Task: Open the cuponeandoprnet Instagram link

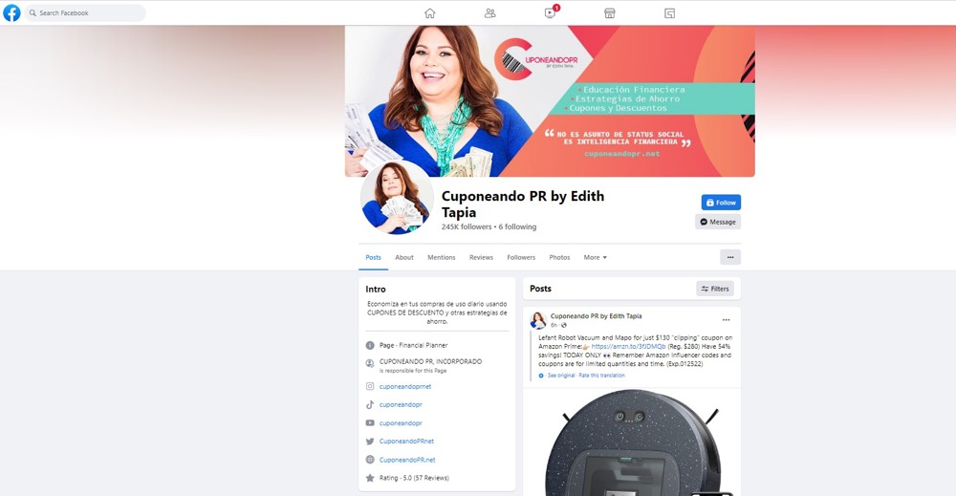Action: point(404,386)
